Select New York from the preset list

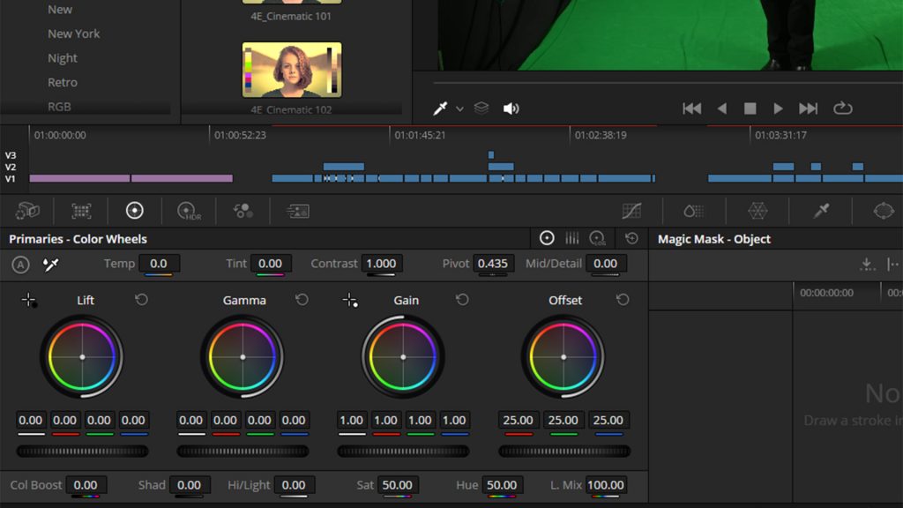pos(74,34)
